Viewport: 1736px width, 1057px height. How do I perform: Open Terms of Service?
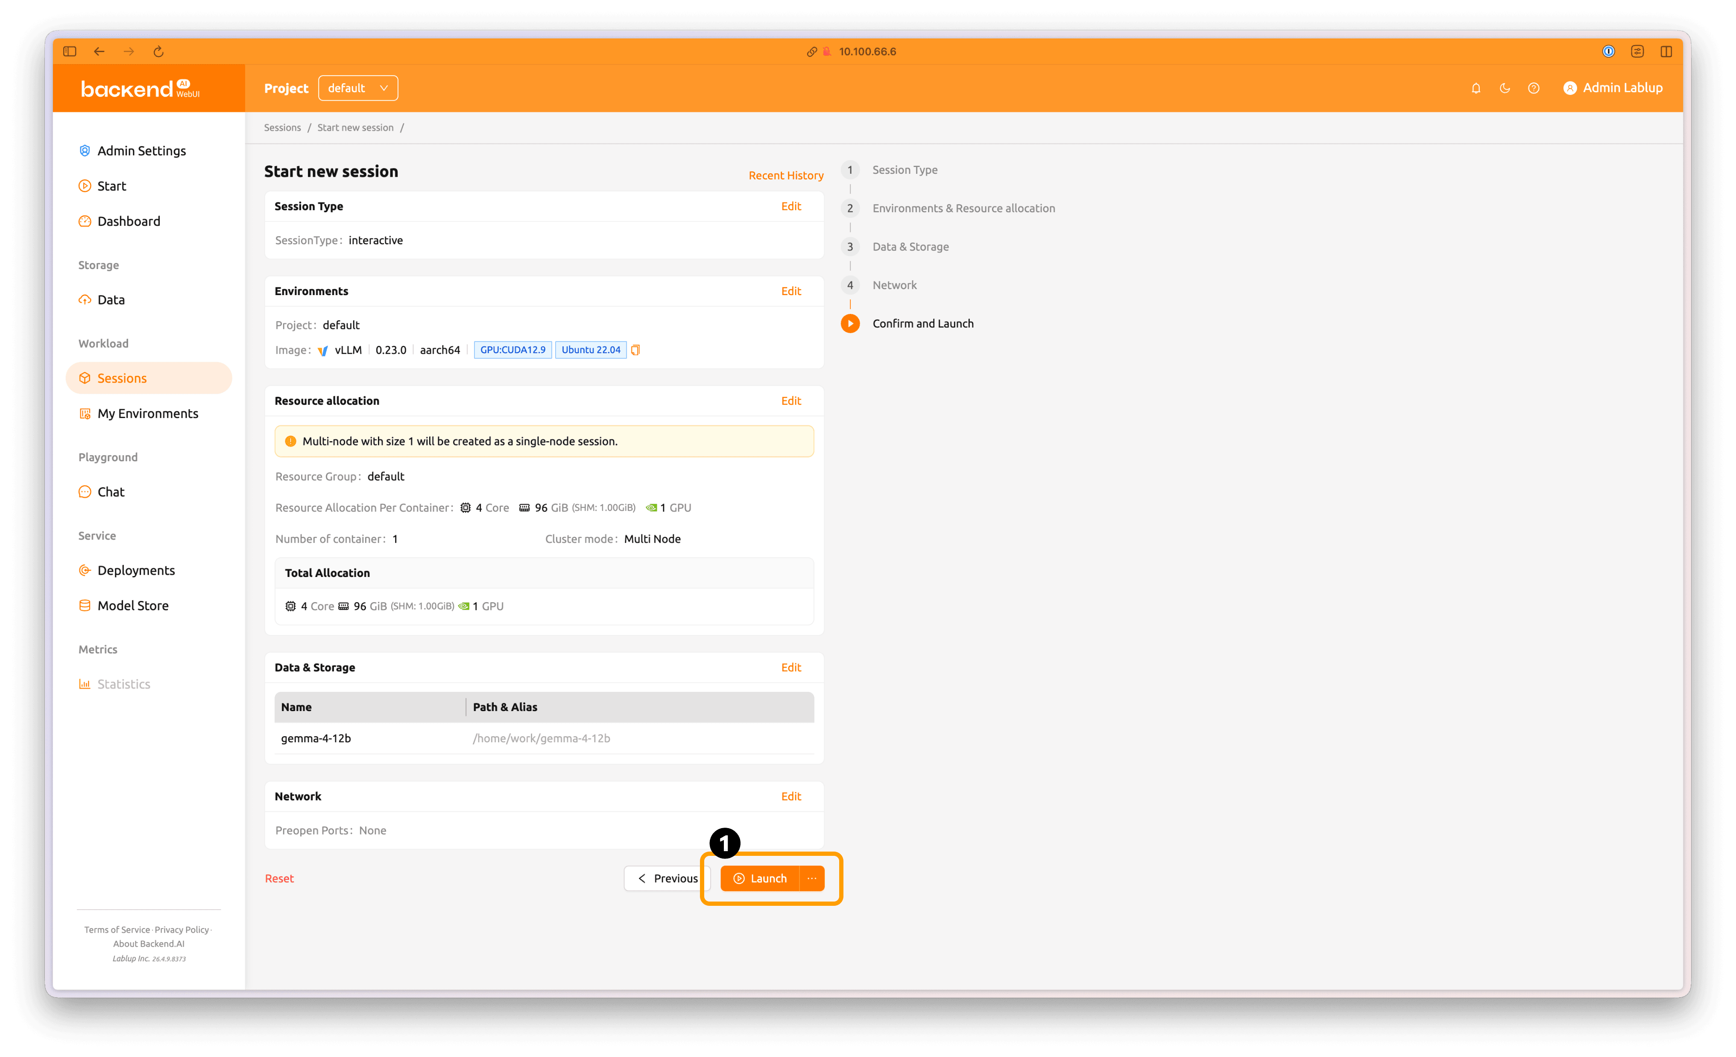117,930
